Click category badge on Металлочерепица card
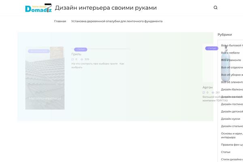 click(39, 51)
